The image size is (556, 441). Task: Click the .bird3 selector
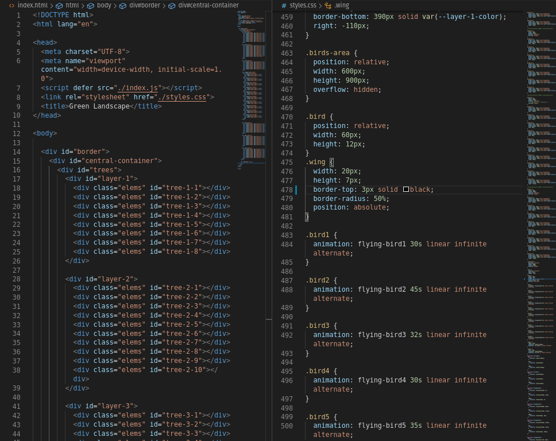point(318,326)
